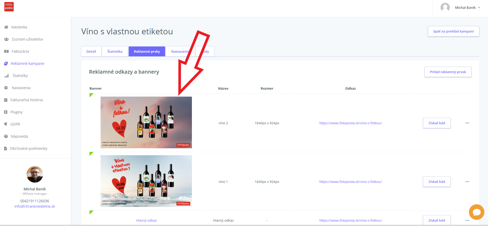Click the Affiliate manager label
This screenshot has height=226, width=488.
click(35, 194)
